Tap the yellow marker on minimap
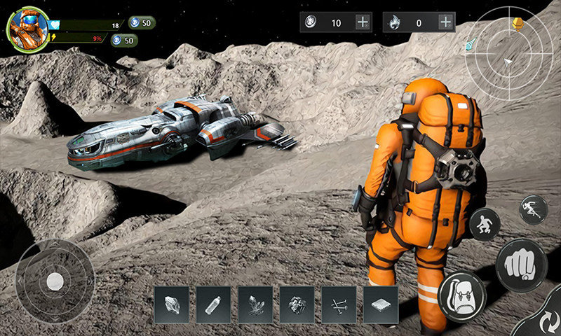561x336 pixels. 519,24
